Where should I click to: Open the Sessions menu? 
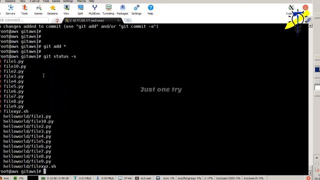[x=10, y=1]
